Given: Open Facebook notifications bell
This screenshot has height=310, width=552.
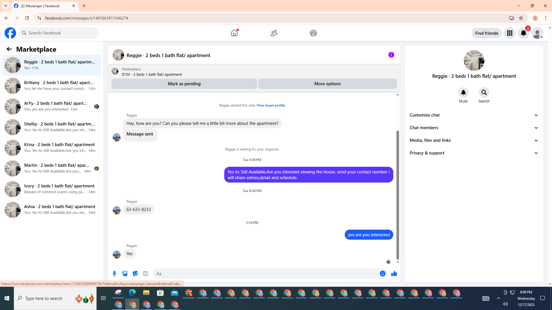Looking at the screenshot, I should tap(523, 33).
